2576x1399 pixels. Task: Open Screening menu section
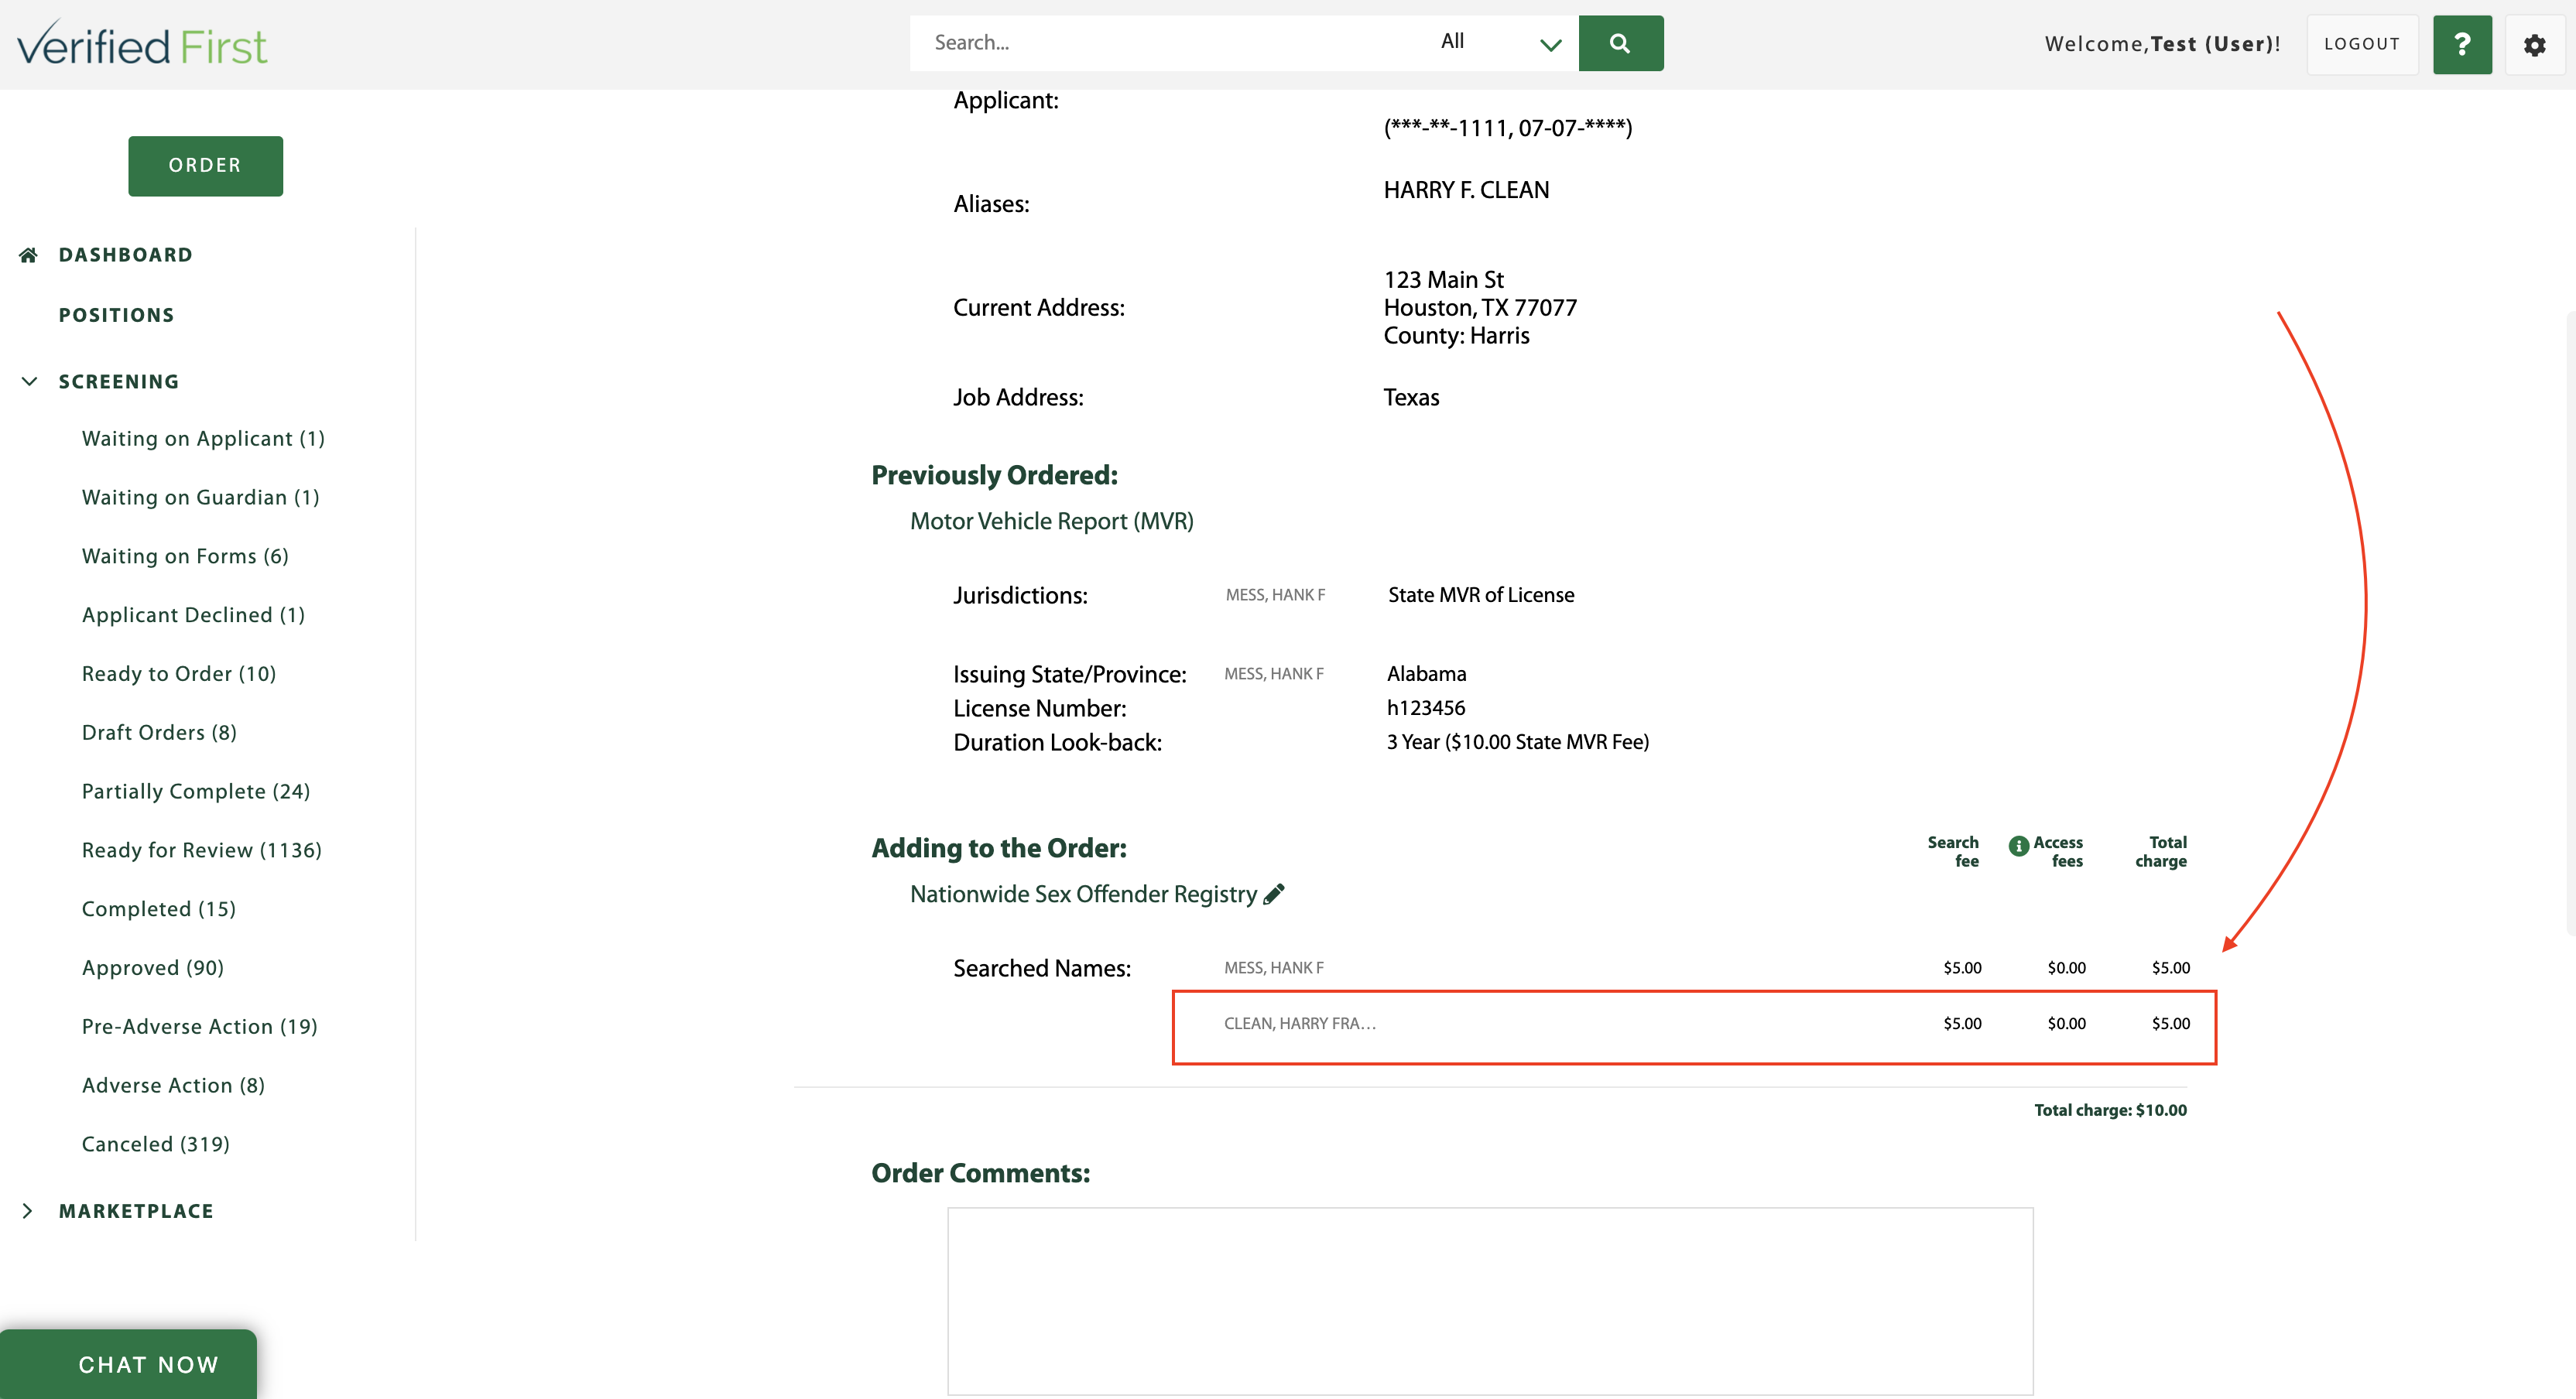point(119,382)
